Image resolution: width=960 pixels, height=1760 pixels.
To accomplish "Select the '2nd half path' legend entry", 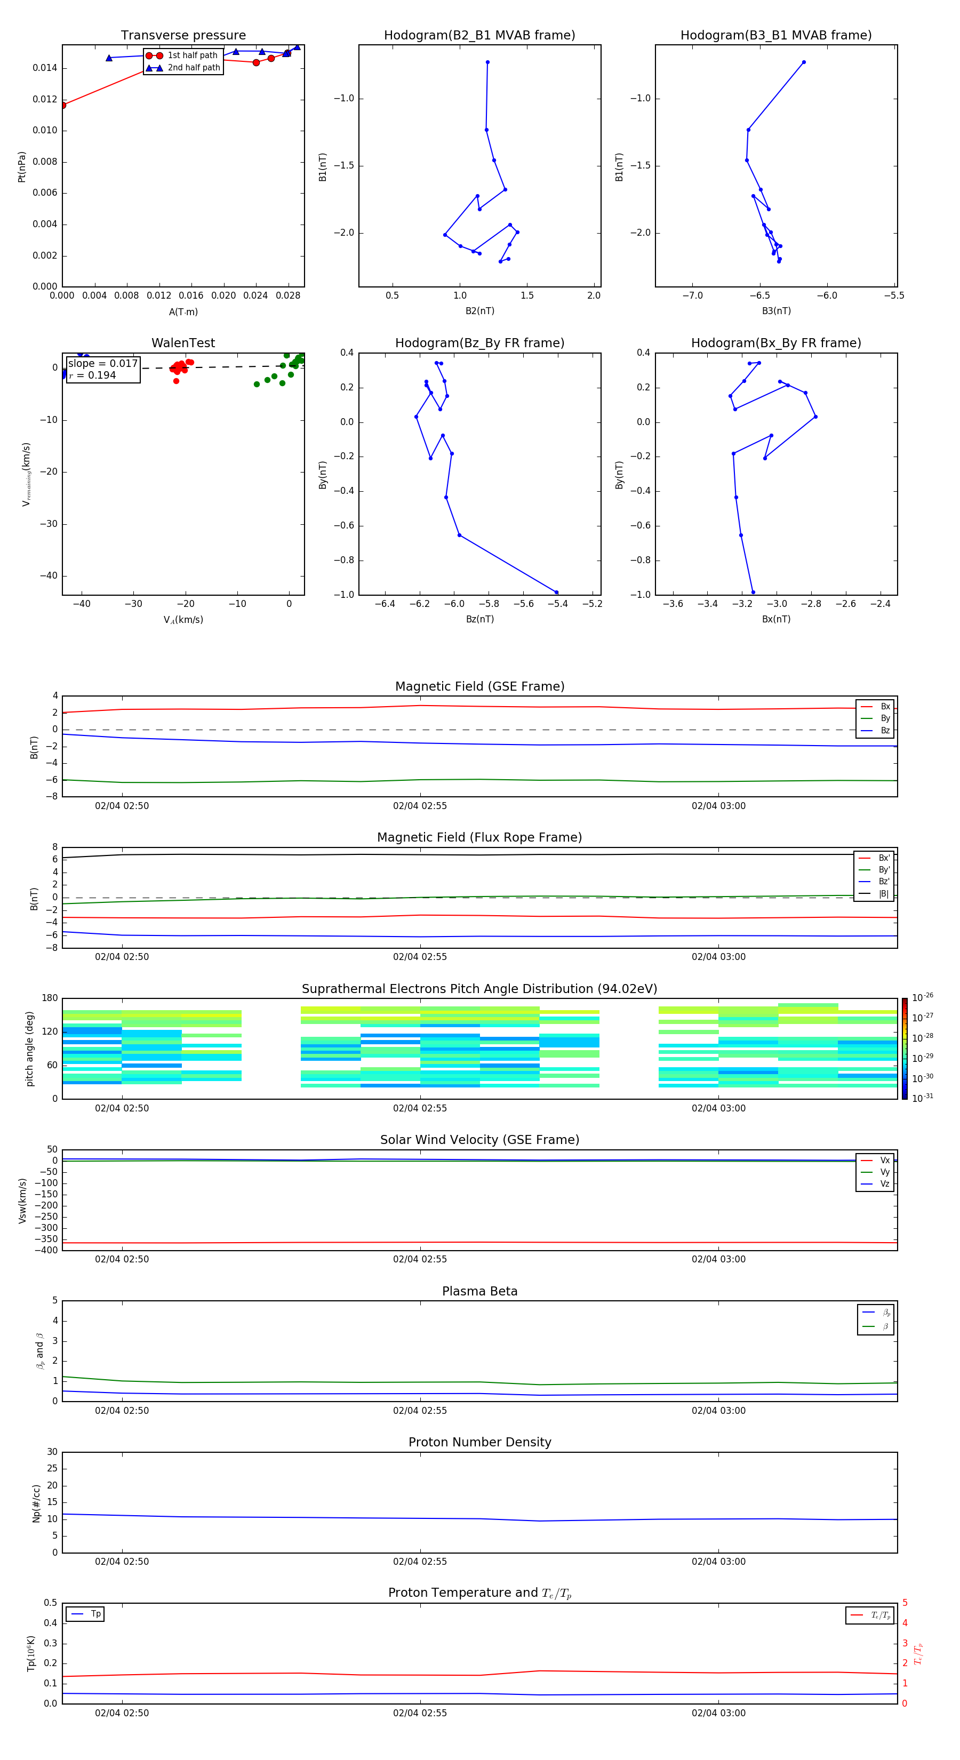I will click(x=183, y=68).
